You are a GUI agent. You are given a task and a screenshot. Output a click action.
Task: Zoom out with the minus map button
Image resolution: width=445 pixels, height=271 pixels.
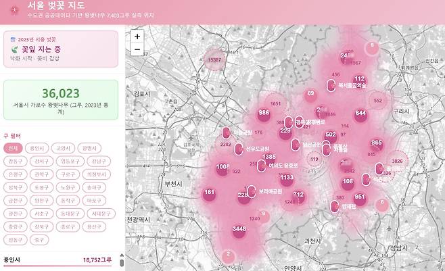pyautogui.click(x=137, y=49)
